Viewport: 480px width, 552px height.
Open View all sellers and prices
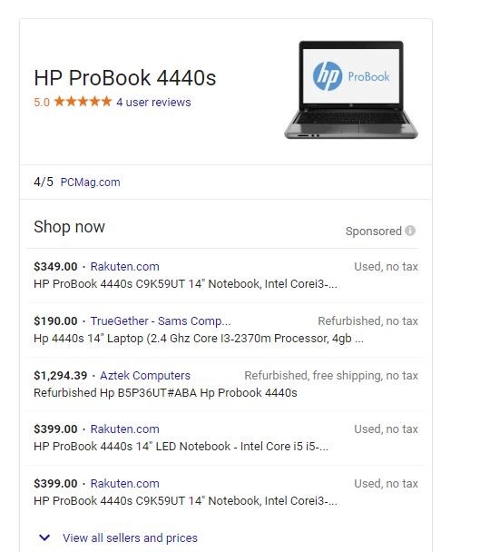(x=130, y=537)
